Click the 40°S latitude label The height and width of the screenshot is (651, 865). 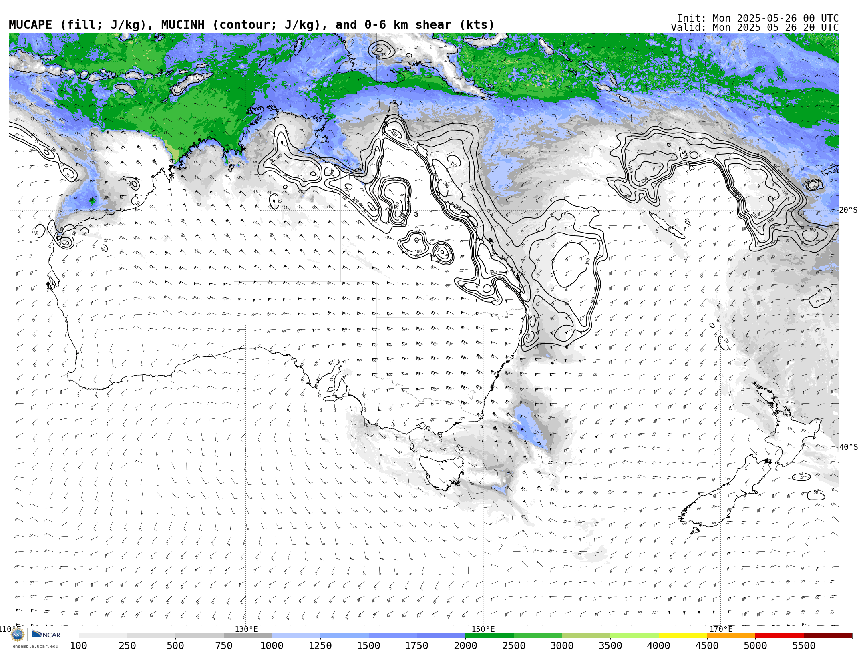(848, 447)
